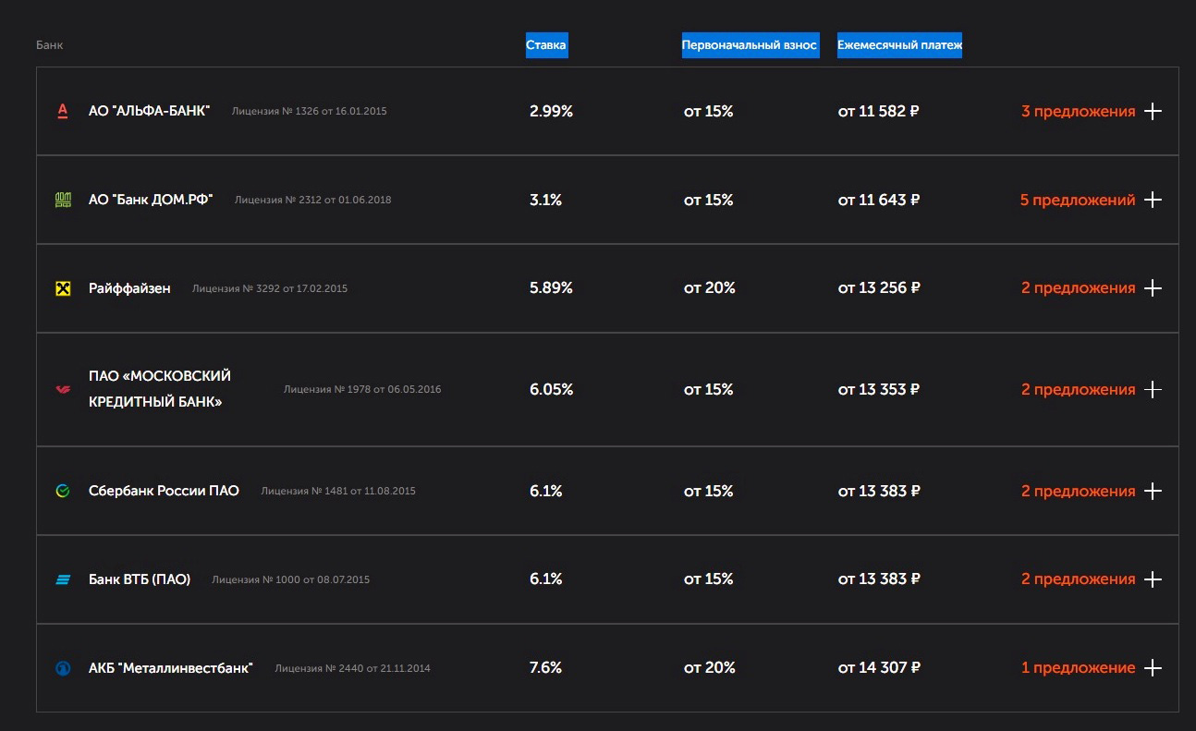The height and width of the screenshot is (731, 1196).
Task: Expand VTB row plus icon
Action: [x=1152, y=579]
